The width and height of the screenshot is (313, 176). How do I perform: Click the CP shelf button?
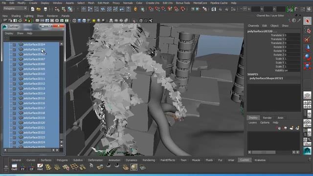coord(31,167)
